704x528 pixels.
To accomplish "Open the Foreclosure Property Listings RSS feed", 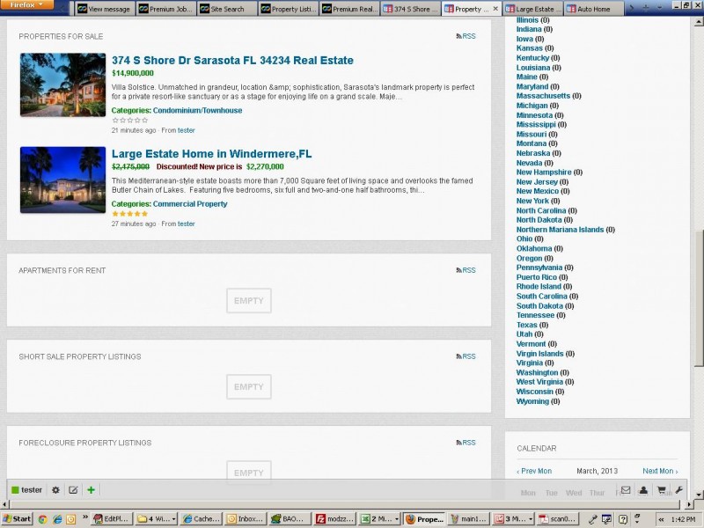I will tap(466, 443).
